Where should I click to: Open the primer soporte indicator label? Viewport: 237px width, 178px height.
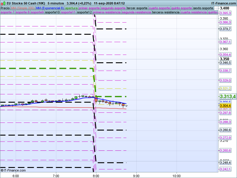(x=89, y=8)
